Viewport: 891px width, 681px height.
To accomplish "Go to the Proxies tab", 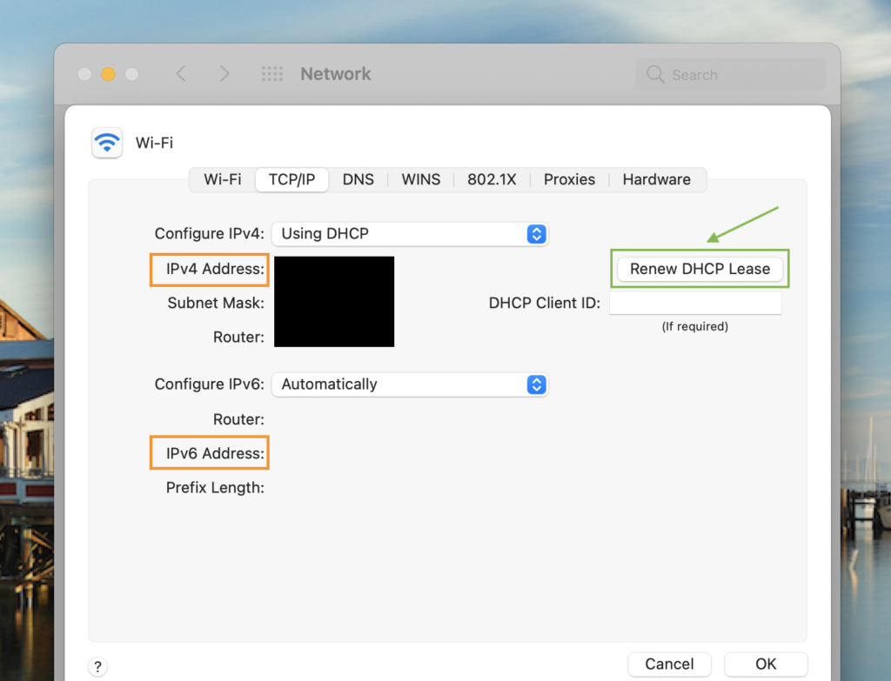I will [x=569, y=180].
